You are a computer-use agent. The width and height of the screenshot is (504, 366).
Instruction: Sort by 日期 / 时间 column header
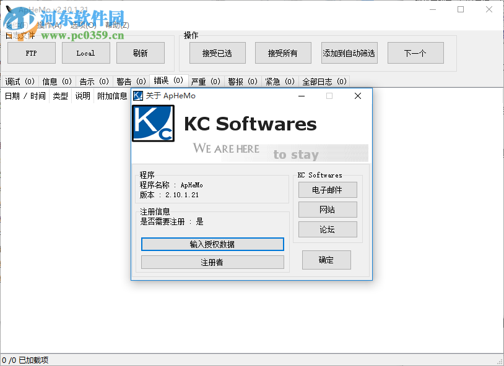(x=25, y=96)
